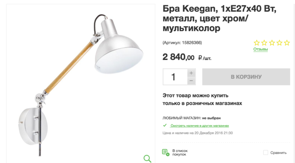
Task: Decrease quantity with minus button
Action: [x=191, y=81]
